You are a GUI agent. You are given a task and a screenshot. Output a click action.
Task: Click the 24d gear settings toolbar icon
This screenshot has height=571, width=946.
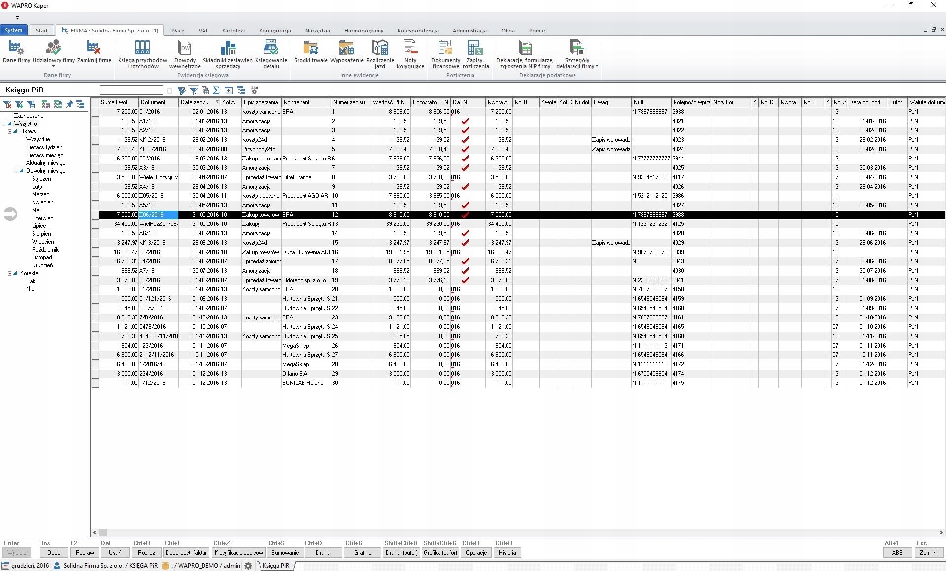[x=254, y=90]
